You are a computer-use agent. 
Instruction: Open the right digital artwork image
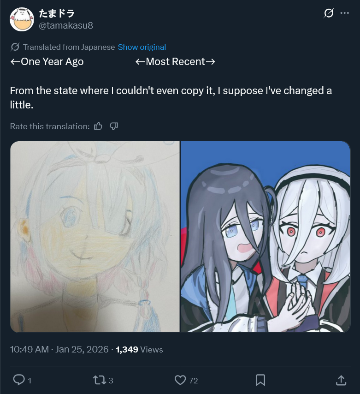click(x=266, y=237)
